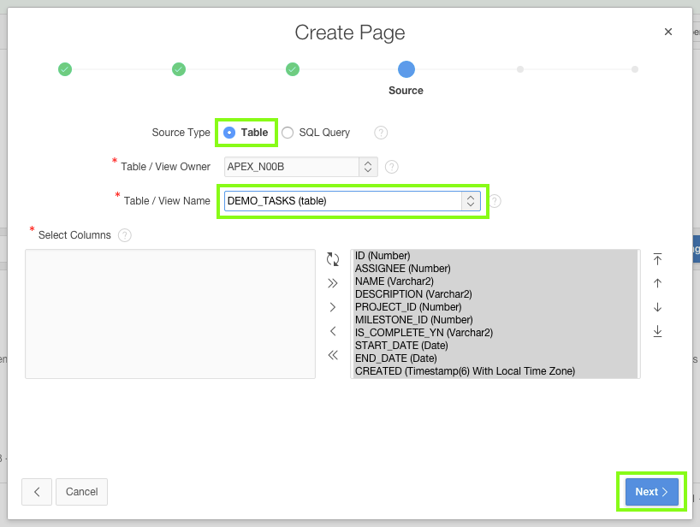Open help for Source Type
The width and height of the screenshot is (700, 527).
coord(381,133)
